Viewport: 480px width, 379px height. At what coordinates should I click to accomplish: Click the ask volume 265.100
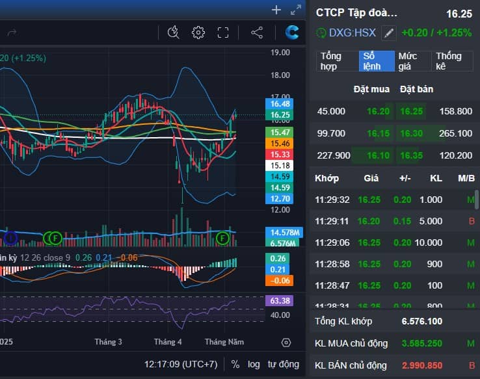tap(455, 133)
